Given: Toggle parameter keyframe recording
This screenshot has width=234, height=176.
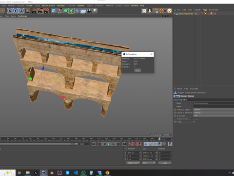Looking at the screenshot, I should click(159, 144).
